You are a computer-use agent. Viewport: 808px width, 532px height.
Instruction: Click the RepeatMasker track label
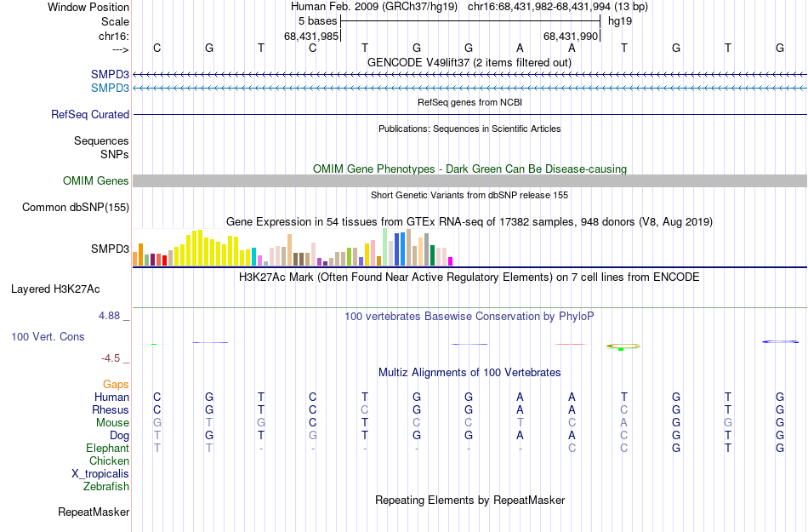pos(94,512)
